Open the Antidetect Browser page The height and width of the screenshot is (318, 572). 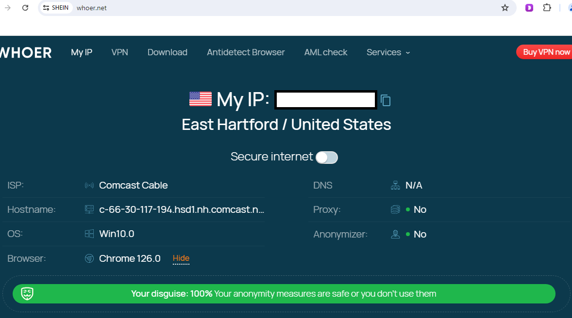click(x=246, y=52)
